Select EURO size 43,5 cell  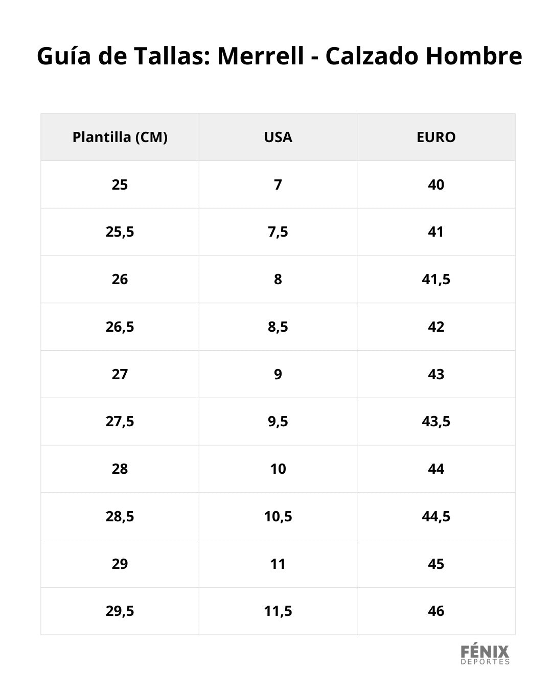436,422
